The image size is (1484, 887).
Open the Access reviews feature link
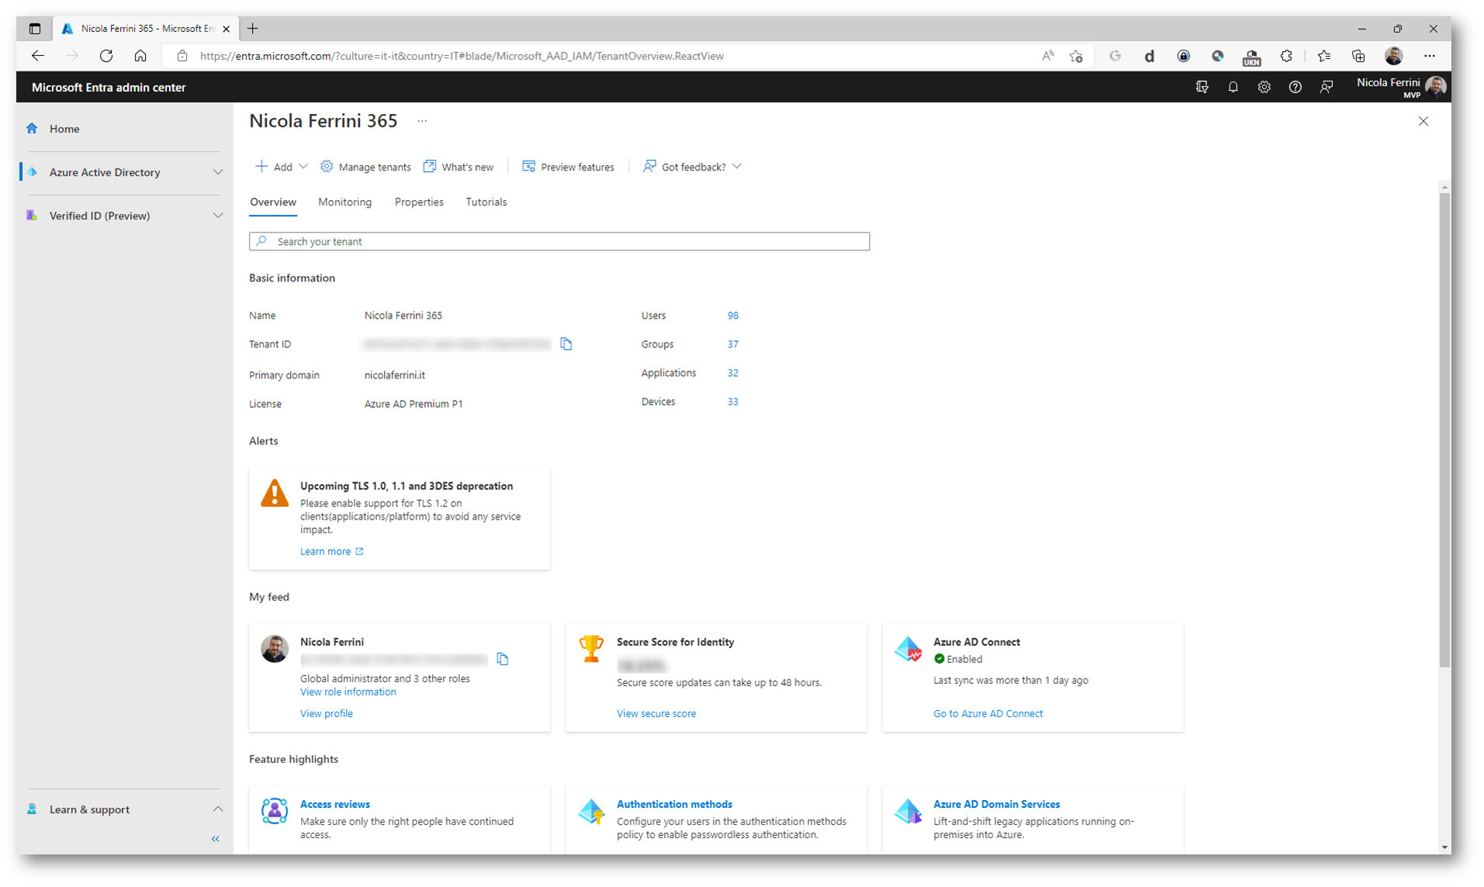[x=335, y=804]
